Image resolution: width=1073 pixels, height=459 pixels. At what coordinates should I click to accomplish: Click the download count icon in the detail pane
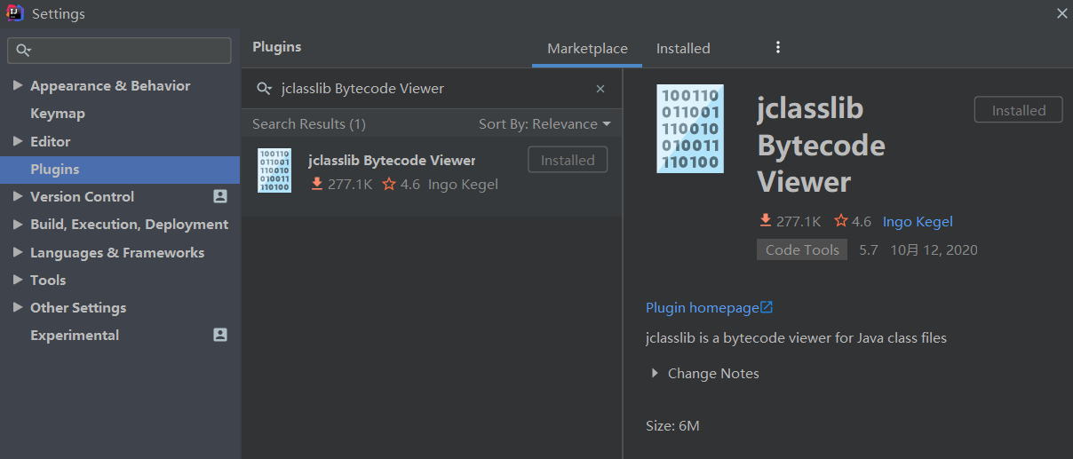click(x=765, y=221)
